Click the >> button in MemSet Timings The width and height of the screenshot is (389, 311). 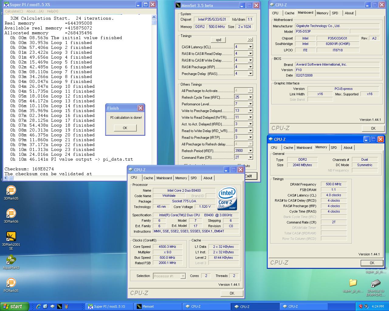click(250, 40)
